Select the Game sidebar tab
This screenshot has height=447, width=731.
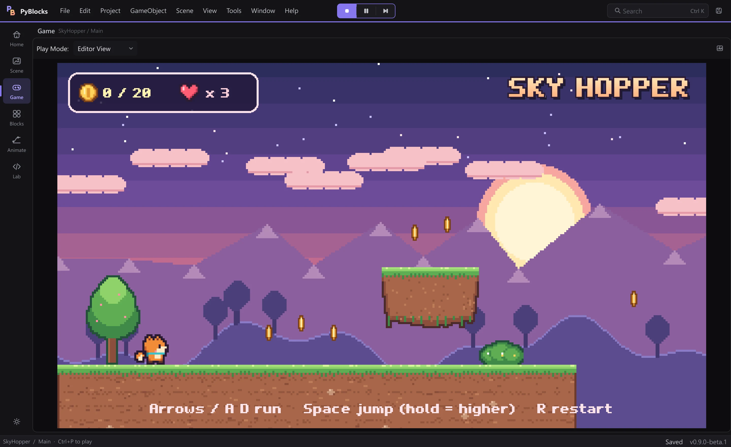16,91
